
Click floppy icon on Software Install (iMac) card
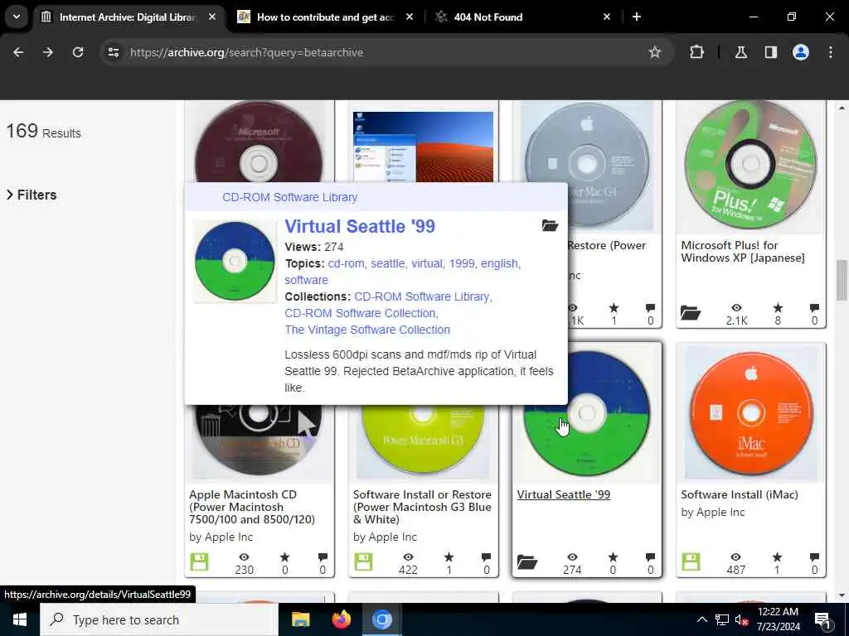click(691, 562)
